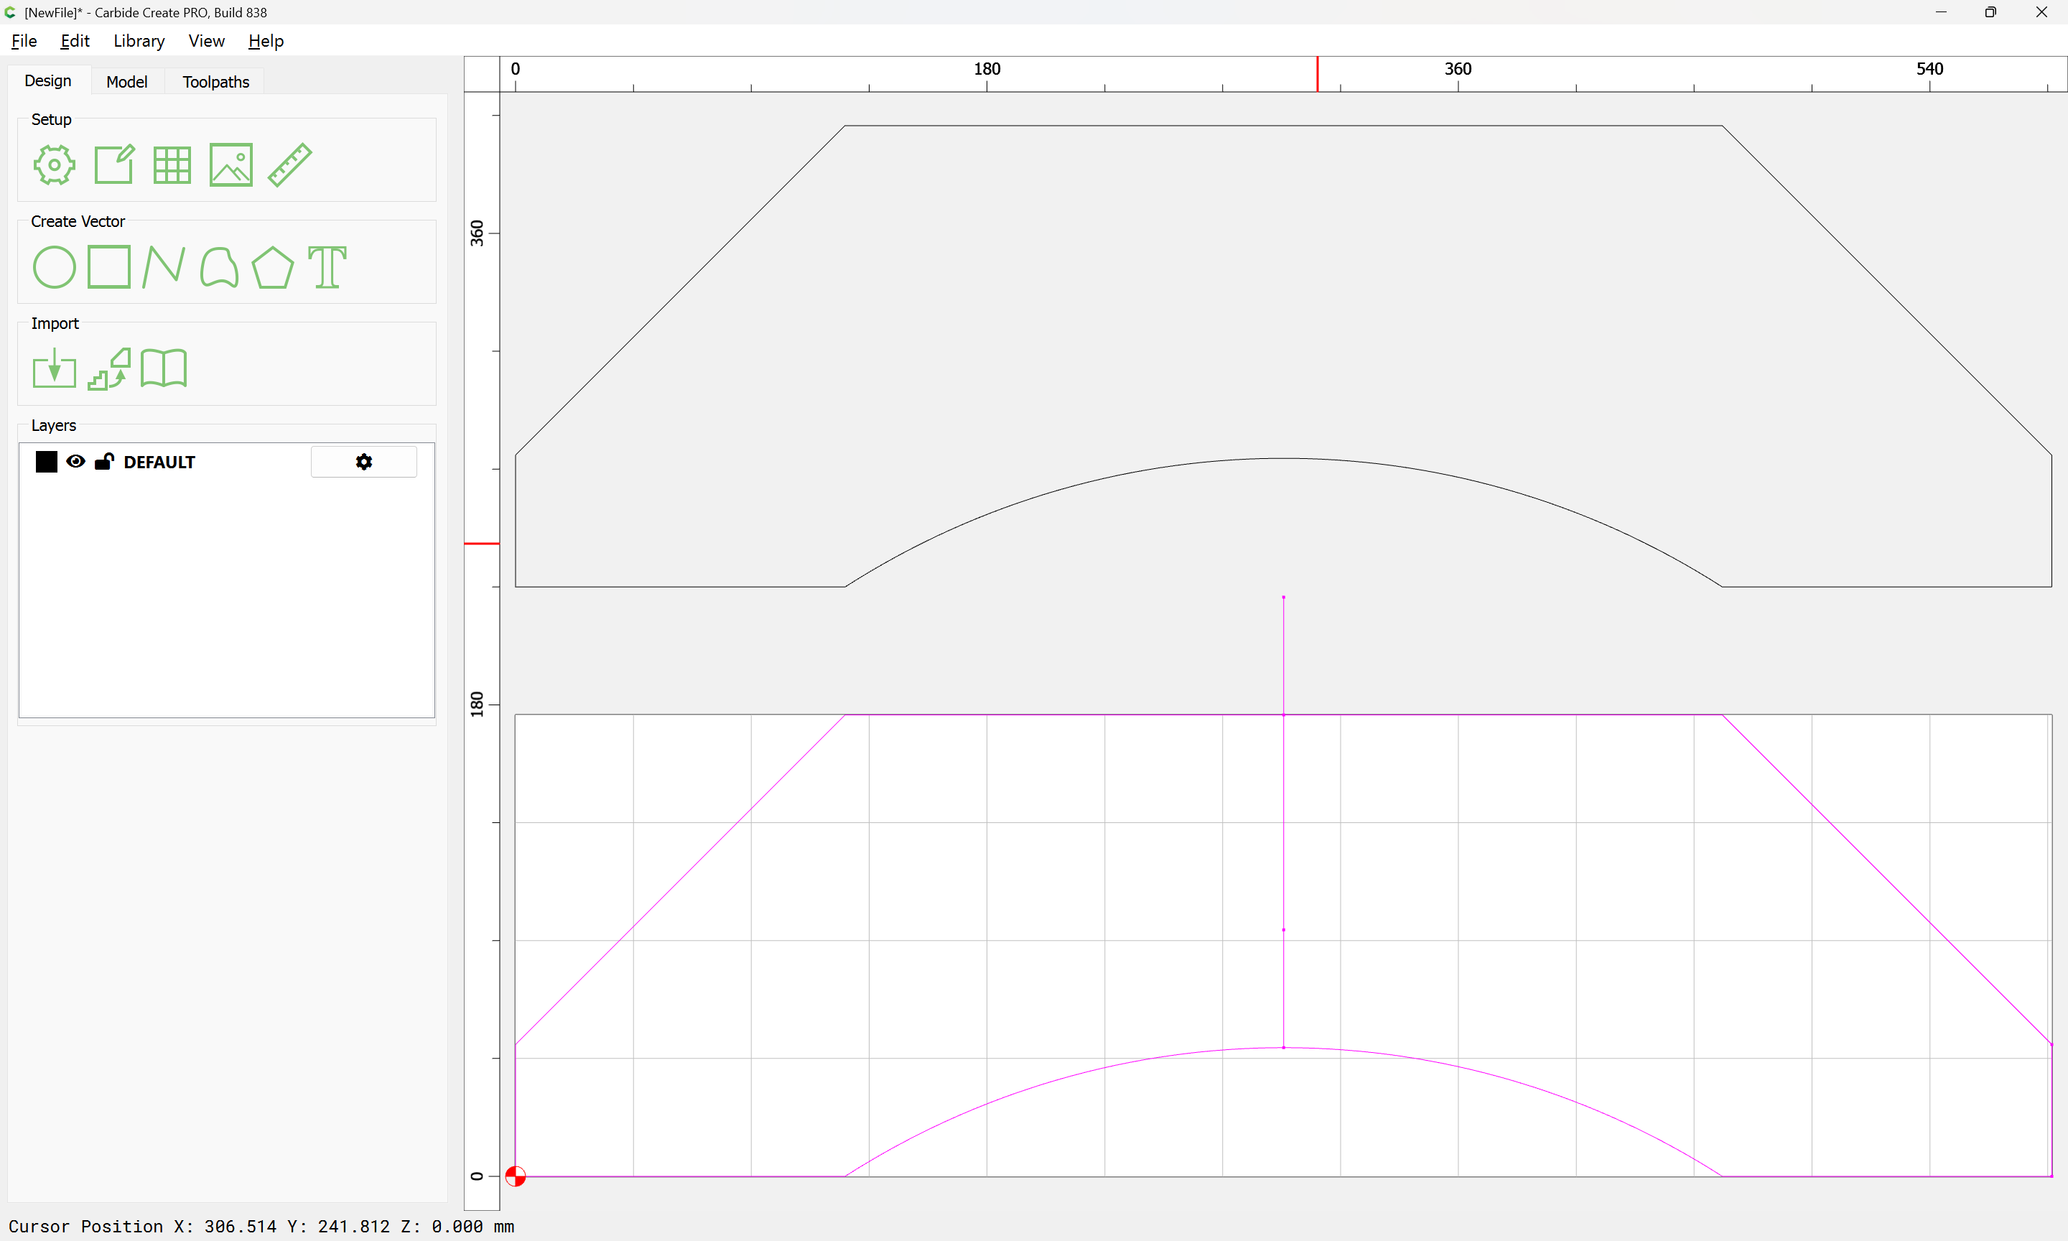Select the Rectangle vector tool
This screenshot has height=1241, width=2068.
[x=109, y=268]
